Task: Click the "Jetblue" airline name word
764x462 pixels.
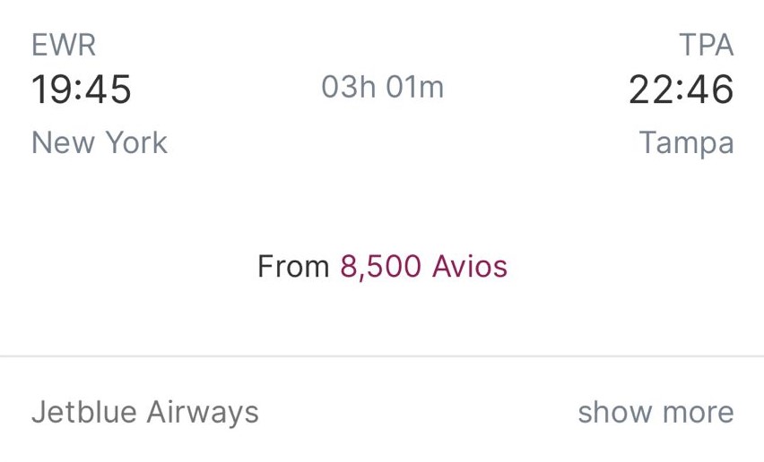Action: pyautogui.click(x=84, y=412)
